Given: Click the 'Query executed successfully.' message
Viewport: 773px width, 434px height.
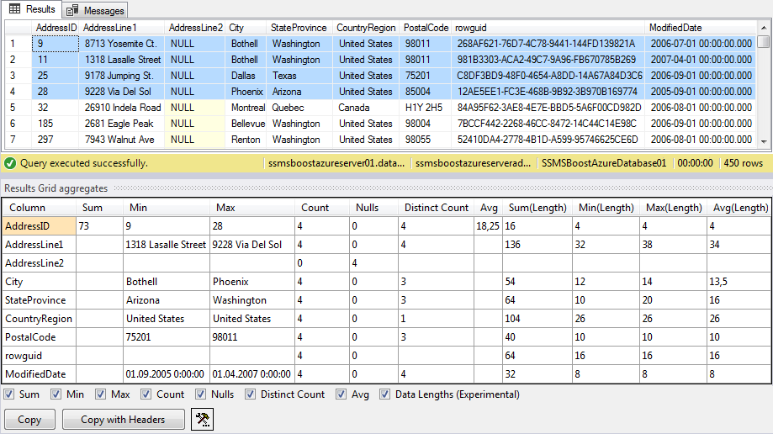Looking at the screenshot, I should click(x=84, y=163).
